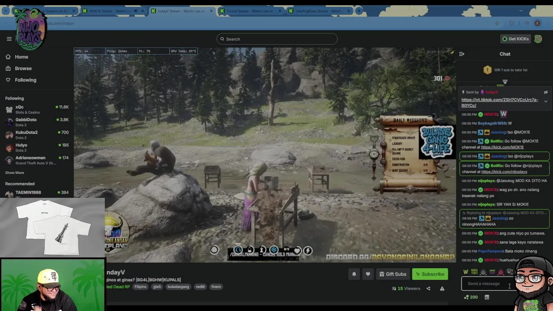Collapse the chat panel icon

click(461, 54)
